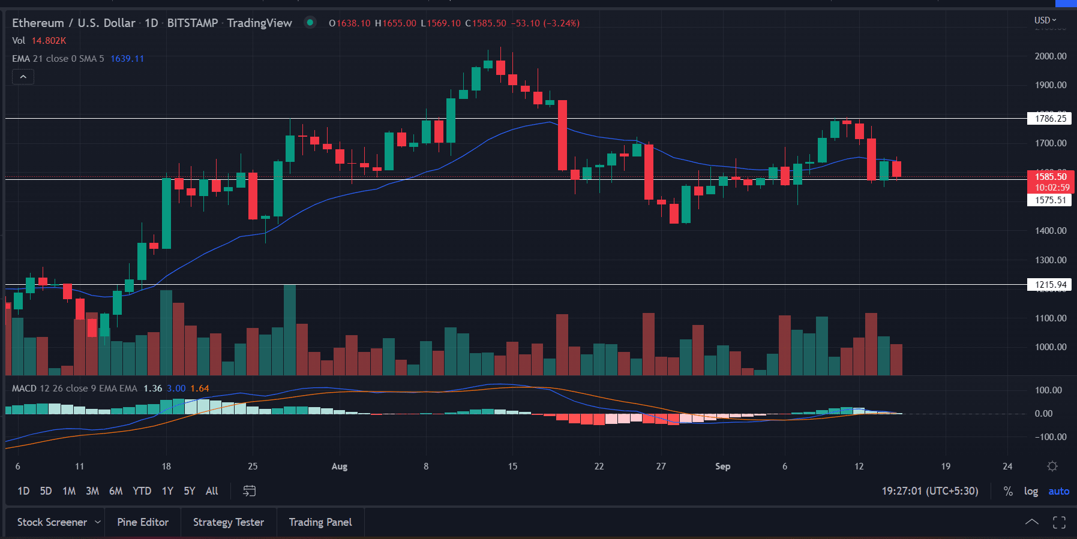The height and width of the screenshot is (539, 1077).
Task: Select the 1M time range
Action: (69, 491)
